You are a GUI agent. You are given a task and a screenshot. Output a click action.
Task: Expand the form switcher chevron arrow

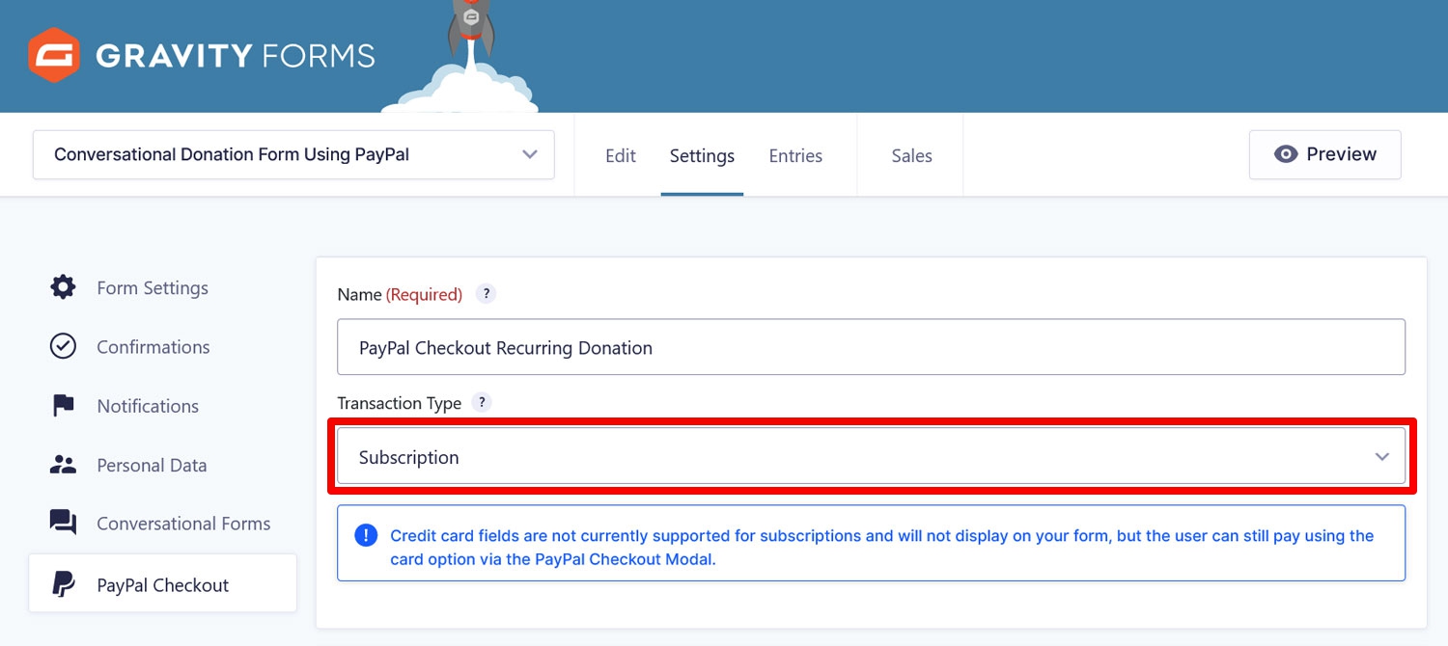pyautogui.click(x=529, y=154)
